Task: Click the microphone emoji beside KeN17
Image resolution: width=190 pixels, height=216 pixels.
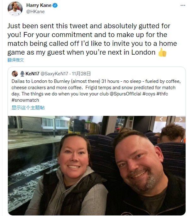Action: coord(22,74)
